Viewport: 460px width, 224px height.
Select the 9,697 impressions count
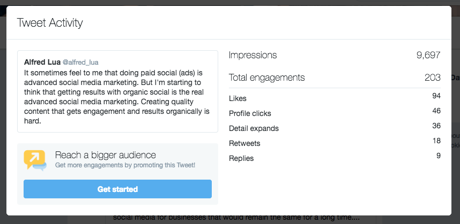[428, 55]
